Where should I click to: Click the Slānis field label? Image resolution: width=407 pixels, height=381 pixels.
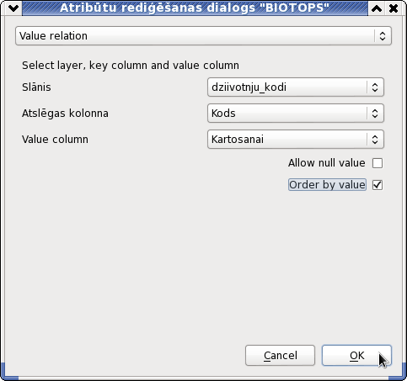[x=36, y=87]
